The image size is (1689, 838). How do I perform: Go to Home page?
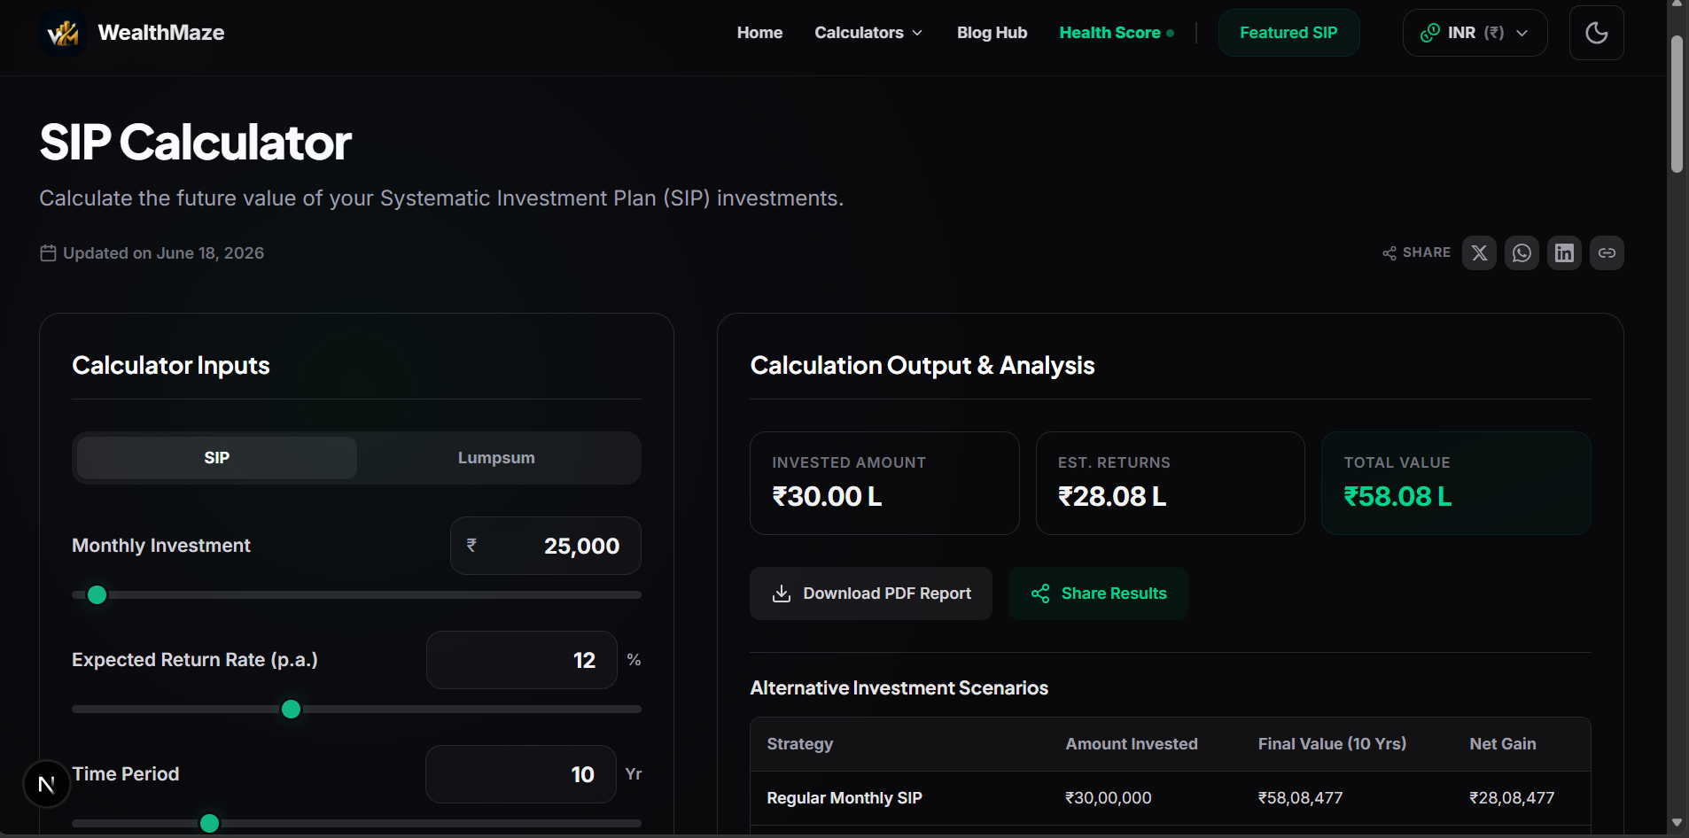coord(759,33)
